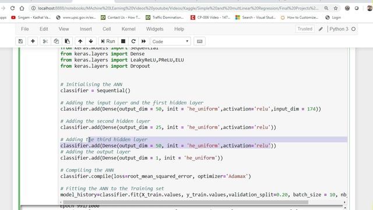
Task: Click the horizontal scrollbar of code cell
Action: tap(185, 202)
